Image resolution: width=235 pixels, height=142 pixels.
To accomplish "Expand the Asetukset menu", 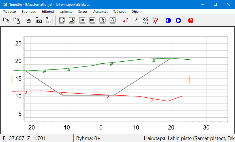I will pyautogui.click(x=100, y=12).
